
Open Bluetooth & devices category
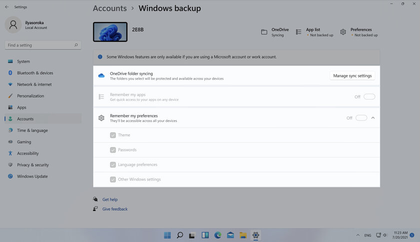click(43, 73)
